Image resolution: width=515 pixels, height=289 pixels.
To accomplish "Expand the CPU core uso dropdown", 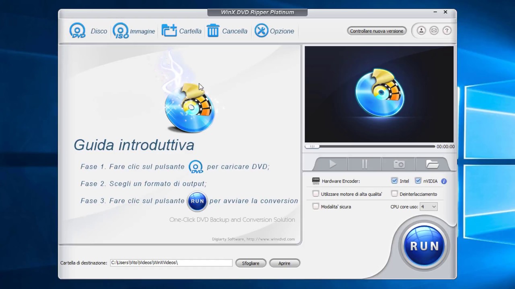I will [x=428, y=207].
